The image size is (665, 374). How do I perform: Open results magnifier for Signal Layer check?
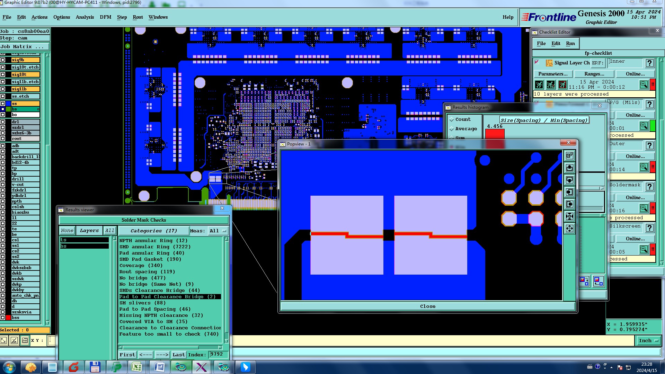click(x=644, y=84)
